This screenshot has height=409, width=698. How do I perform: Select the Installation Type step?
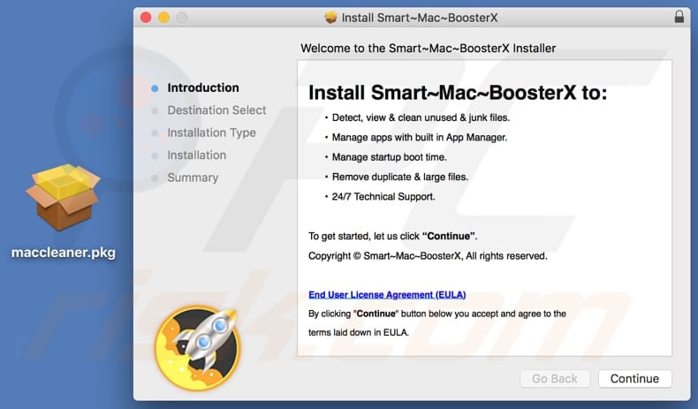click(x=211, y=133)
